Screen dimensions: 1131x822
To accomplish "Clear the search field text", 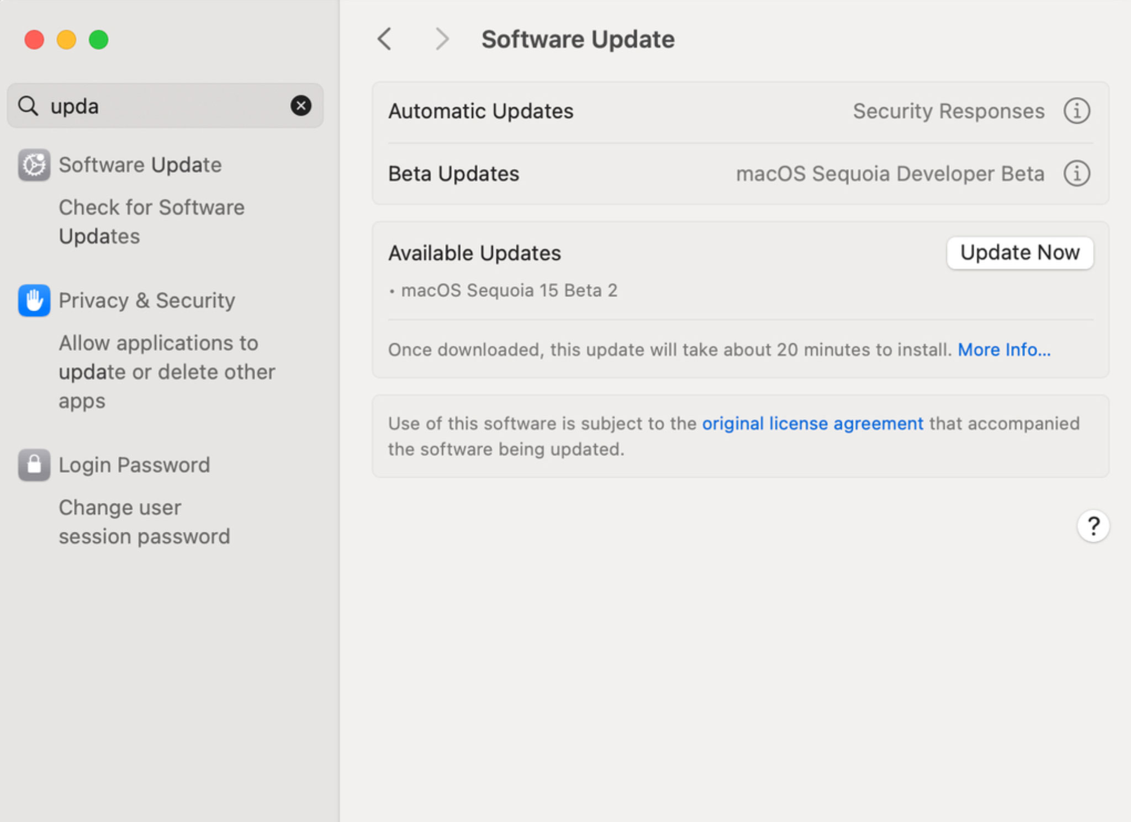I will click(x=301, y=105).
